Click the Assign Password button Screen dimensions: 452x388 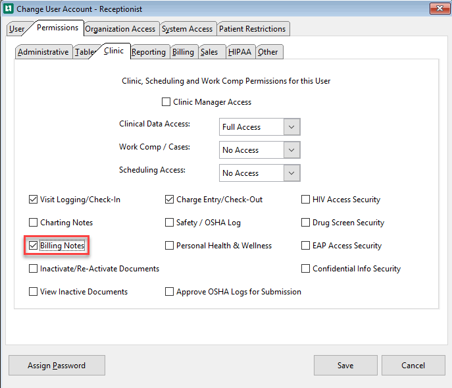(57, 366)
